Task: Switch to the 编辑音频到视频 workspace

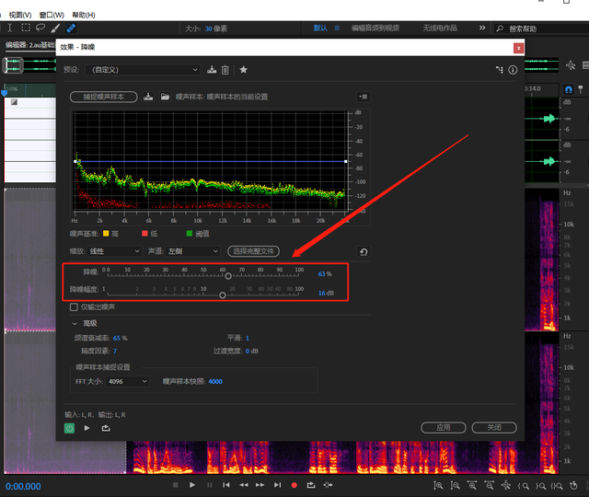Action: pos(375,29)
